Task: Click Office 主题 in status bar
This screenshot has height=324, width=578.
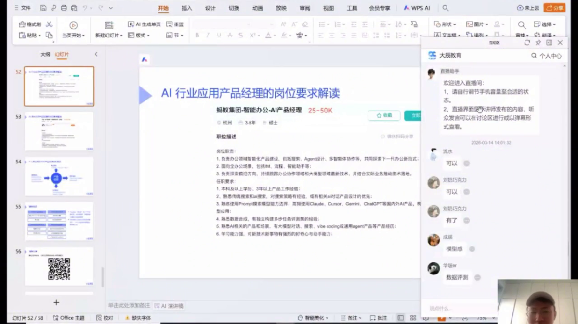Action: tap(68, 318)
